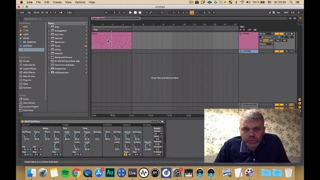Click the Link button

[x=22, y=12]
